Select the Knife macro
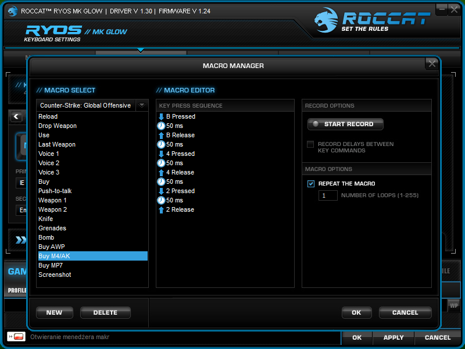 pos(92,219)
